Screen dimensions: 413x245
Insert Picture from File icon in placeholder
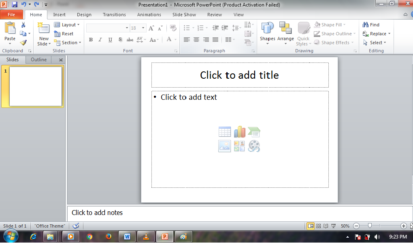click(224, 146)
